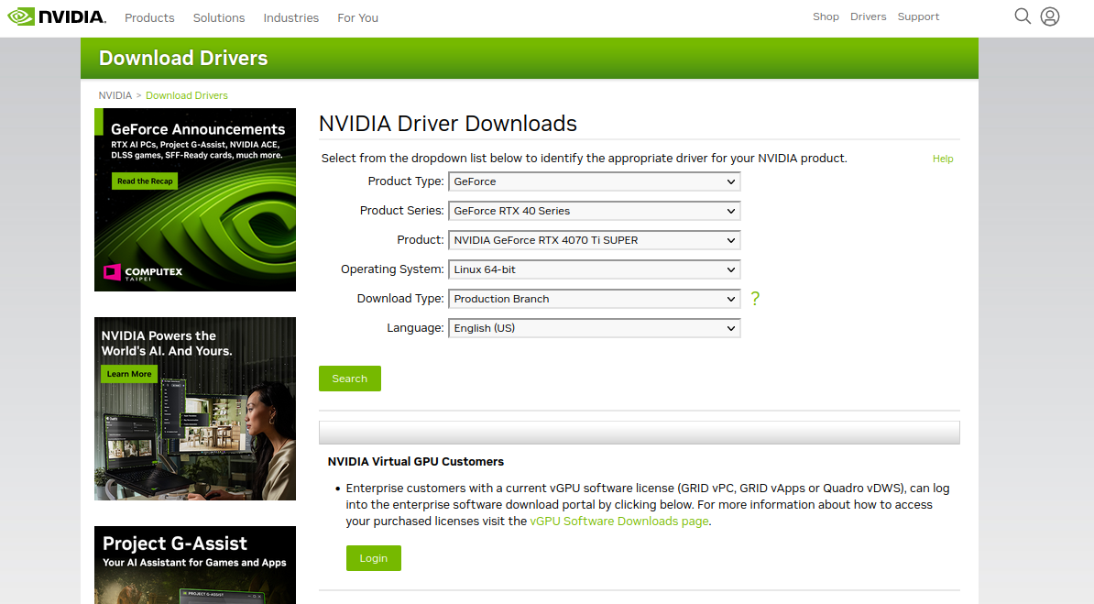Click the COMPUTEX Taipei logo
Image resolution: width=1094 pixels, height=604 pixels.
pos(143,272)
